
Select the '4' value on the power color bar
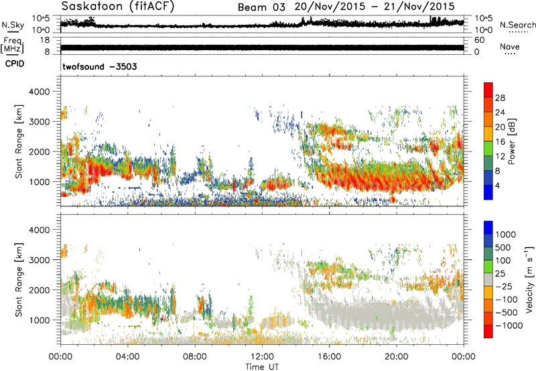pos(497,186)
